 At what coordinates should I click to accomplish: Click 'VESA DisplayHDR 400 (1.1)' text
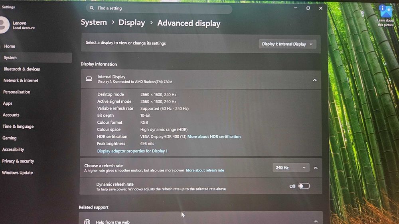(163, 136)
